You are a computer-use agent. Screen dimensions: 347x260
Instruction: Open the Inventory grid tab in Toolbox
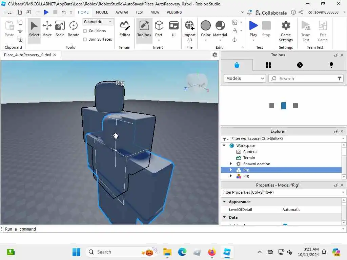(268, 65)
